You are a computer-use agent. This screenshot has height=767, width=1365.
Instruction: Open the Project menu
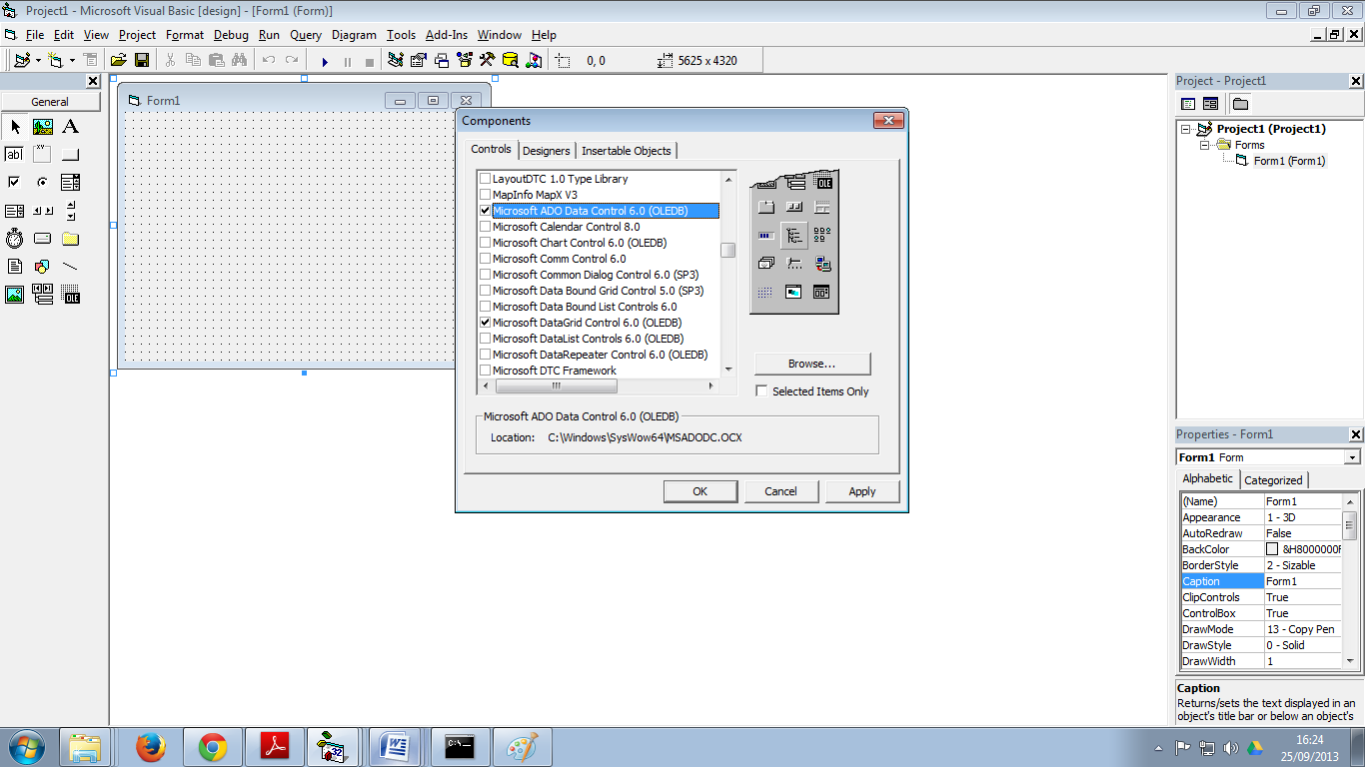click(x=137, y=35)
